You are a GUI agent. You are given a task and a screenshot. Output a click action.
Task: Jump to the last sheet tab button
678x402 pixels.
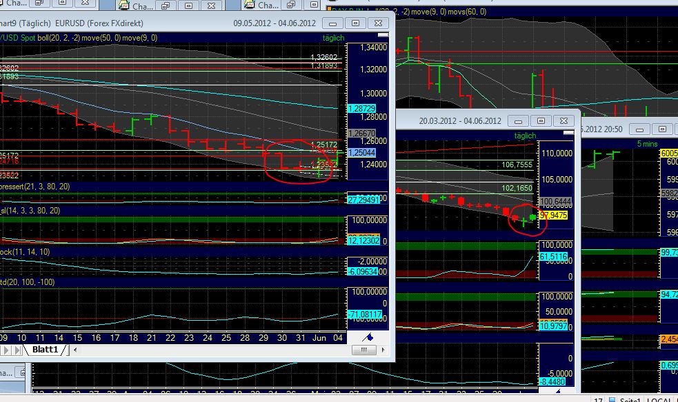(x=17, y=350)
